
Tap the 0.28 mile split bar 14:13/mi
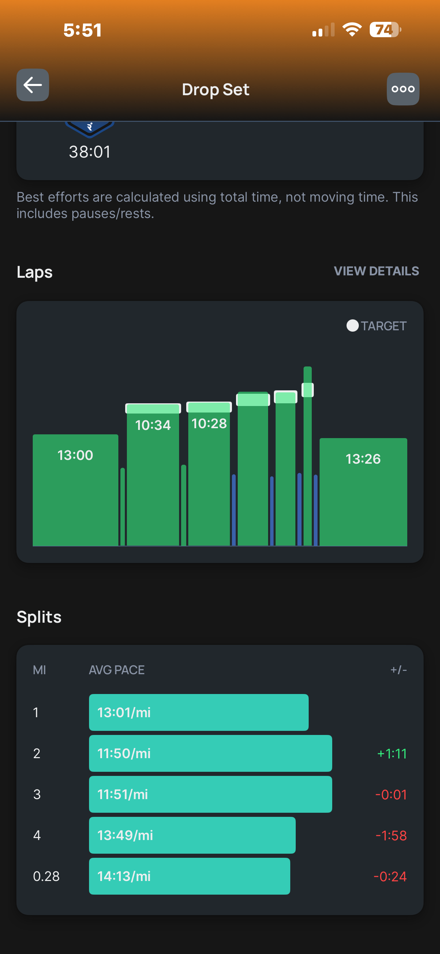189,876
